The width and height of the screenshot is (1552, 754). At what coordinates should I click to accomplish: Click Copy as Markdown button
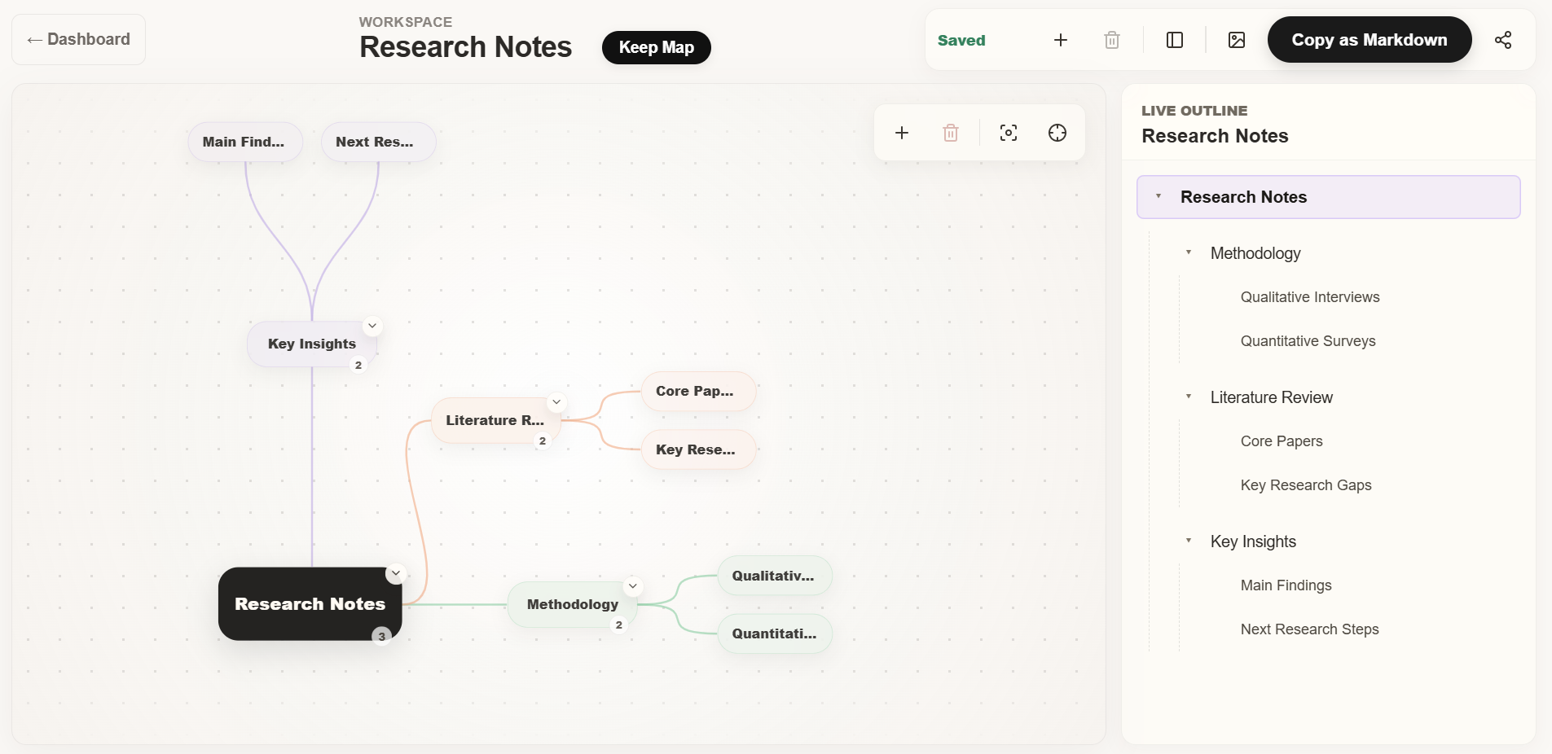[1369, 40]
